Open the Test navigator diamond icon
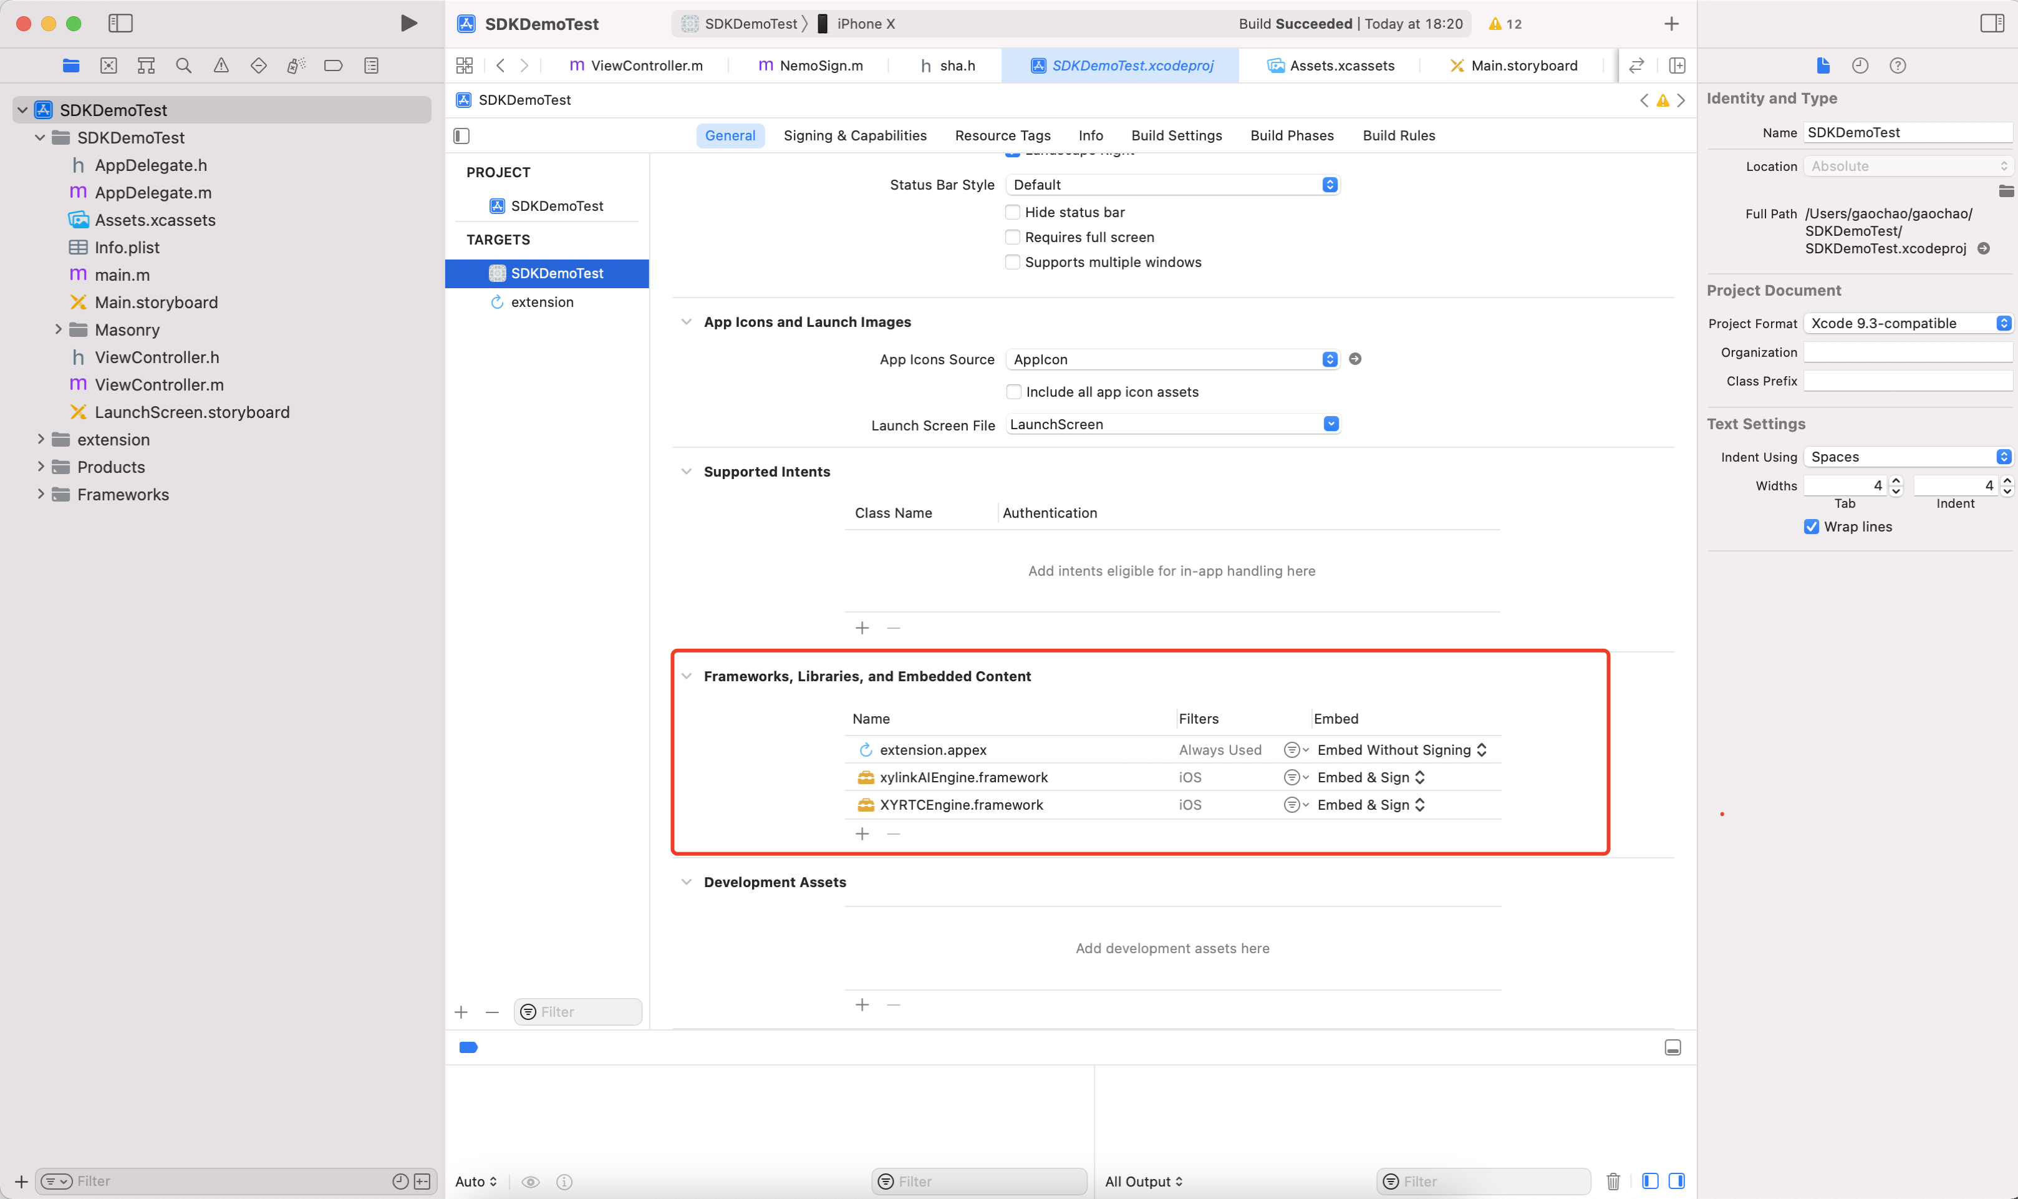Screen dimensions: 2018x1199 258,66
